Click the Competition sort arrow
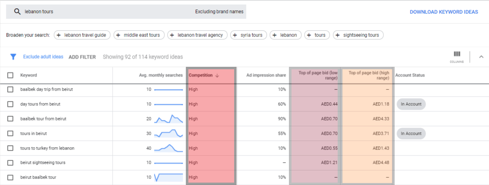The image size is (489, 185). click(217, 76)
